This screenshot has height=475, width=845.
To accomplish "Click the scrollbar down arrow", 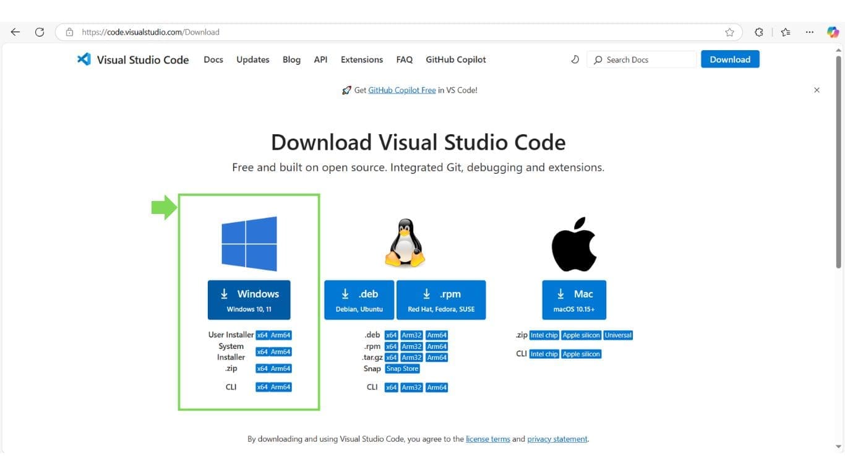I will [x=839, y=447].
